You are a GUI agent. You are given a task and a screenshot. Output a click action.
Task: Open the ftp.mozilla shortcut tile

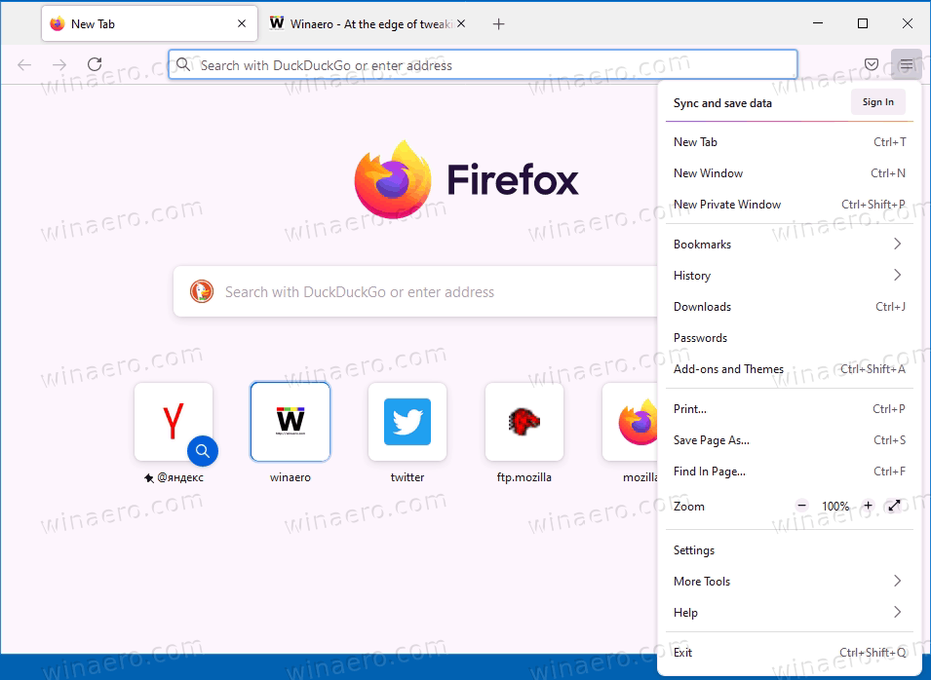(x=524, y=422)
